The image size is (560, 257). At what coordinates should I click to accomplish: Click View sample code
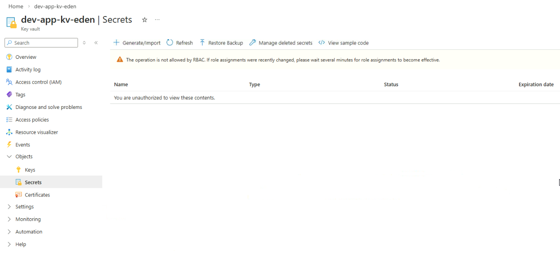coord(344,43)
